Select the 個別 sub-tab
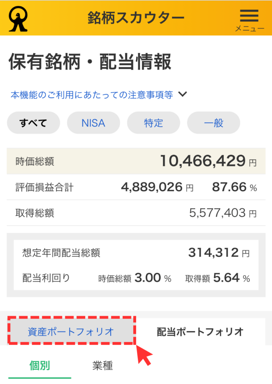The image size is (272, 384). tap(40, 365)
